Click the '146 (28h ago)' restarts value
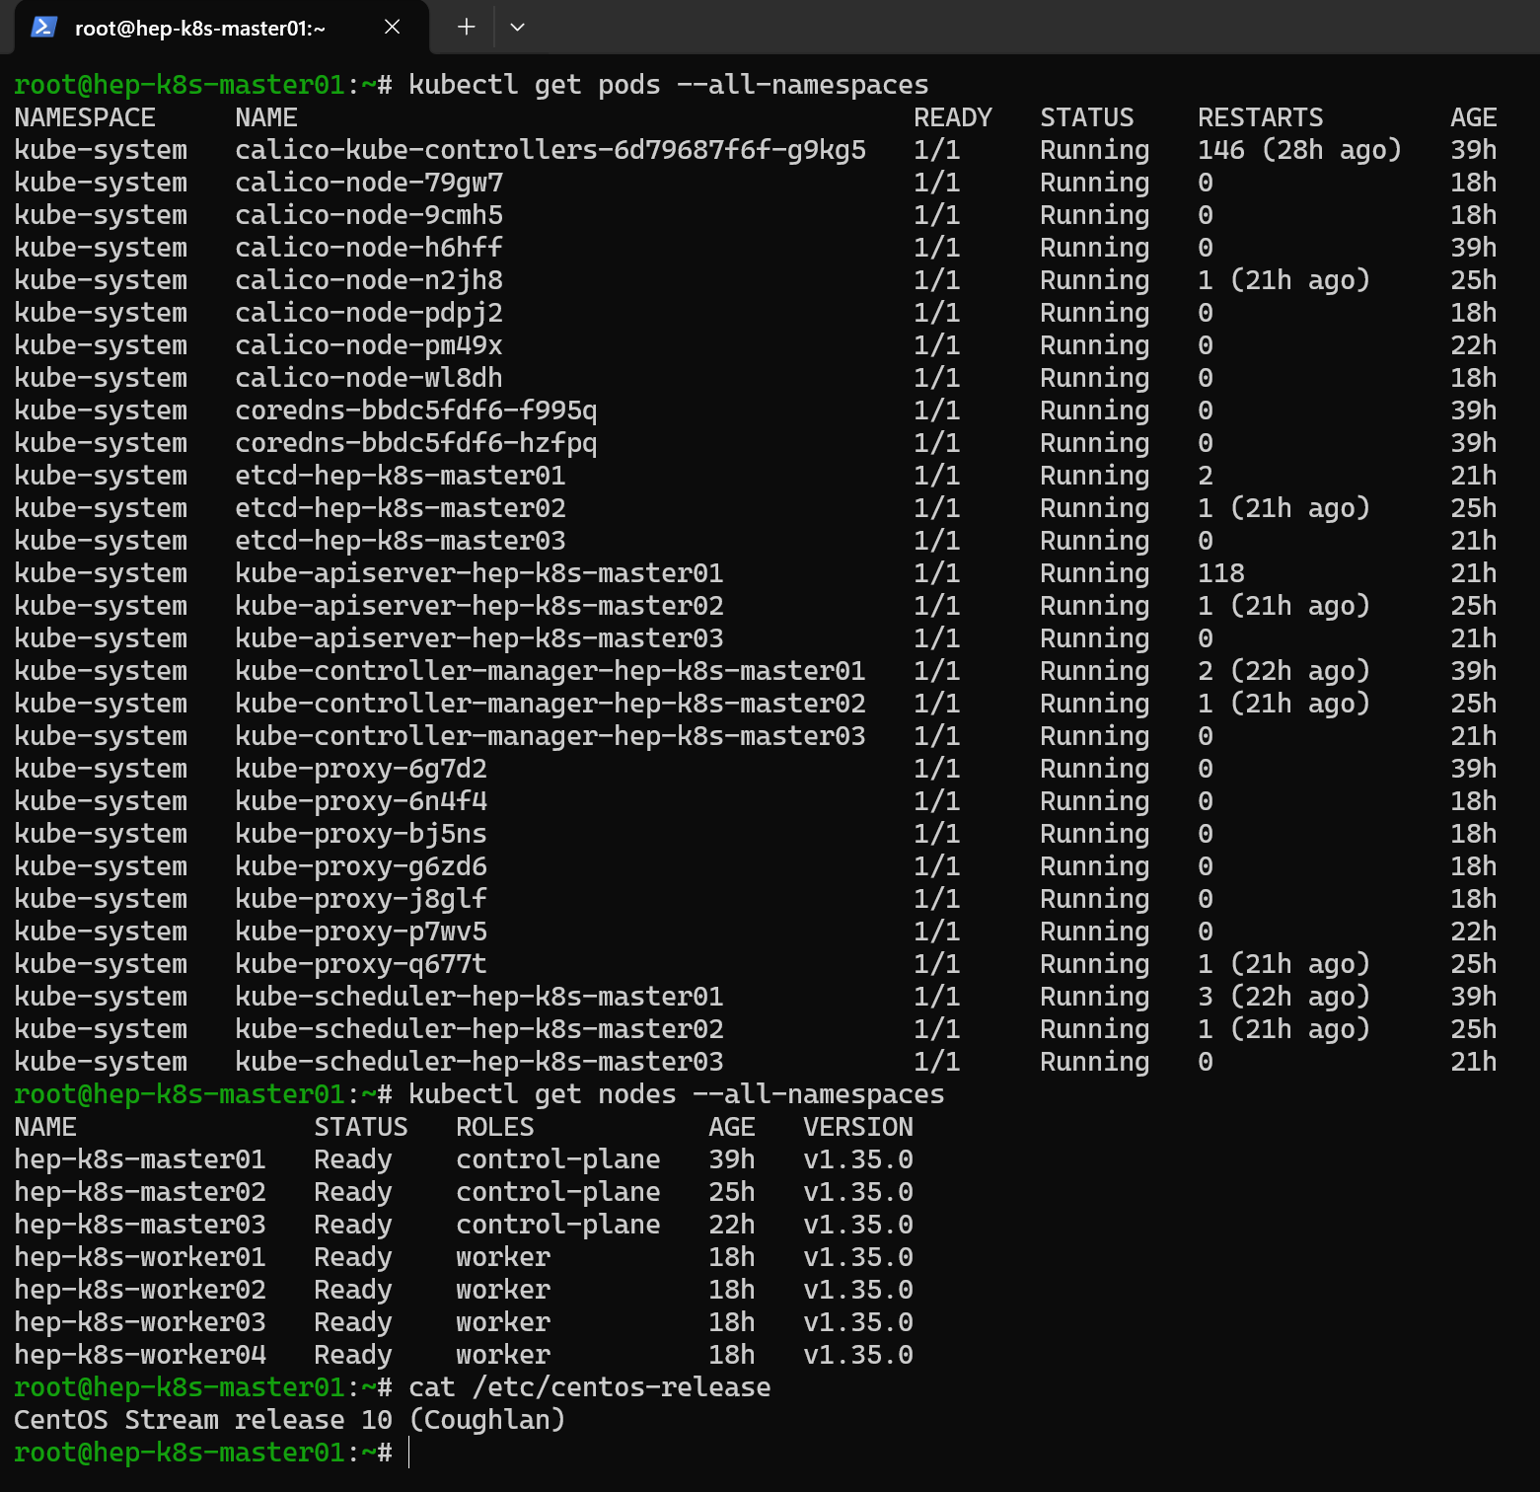This screenshot has width=1540, height=1492. (1298, 150)
